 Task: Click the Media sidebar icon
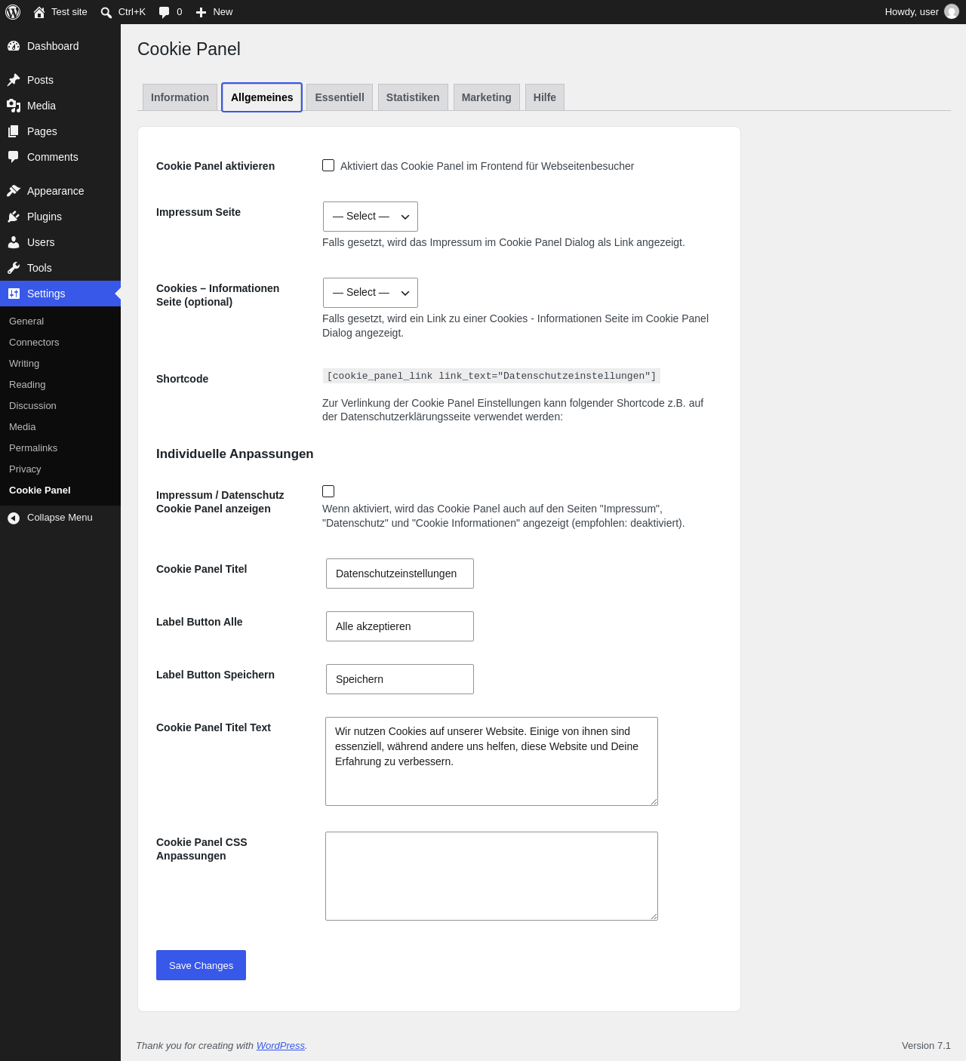(14, 106)
